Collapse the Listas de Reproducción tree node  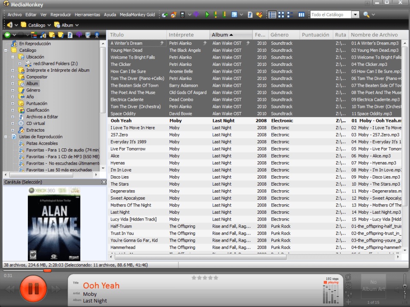[6, 137]
